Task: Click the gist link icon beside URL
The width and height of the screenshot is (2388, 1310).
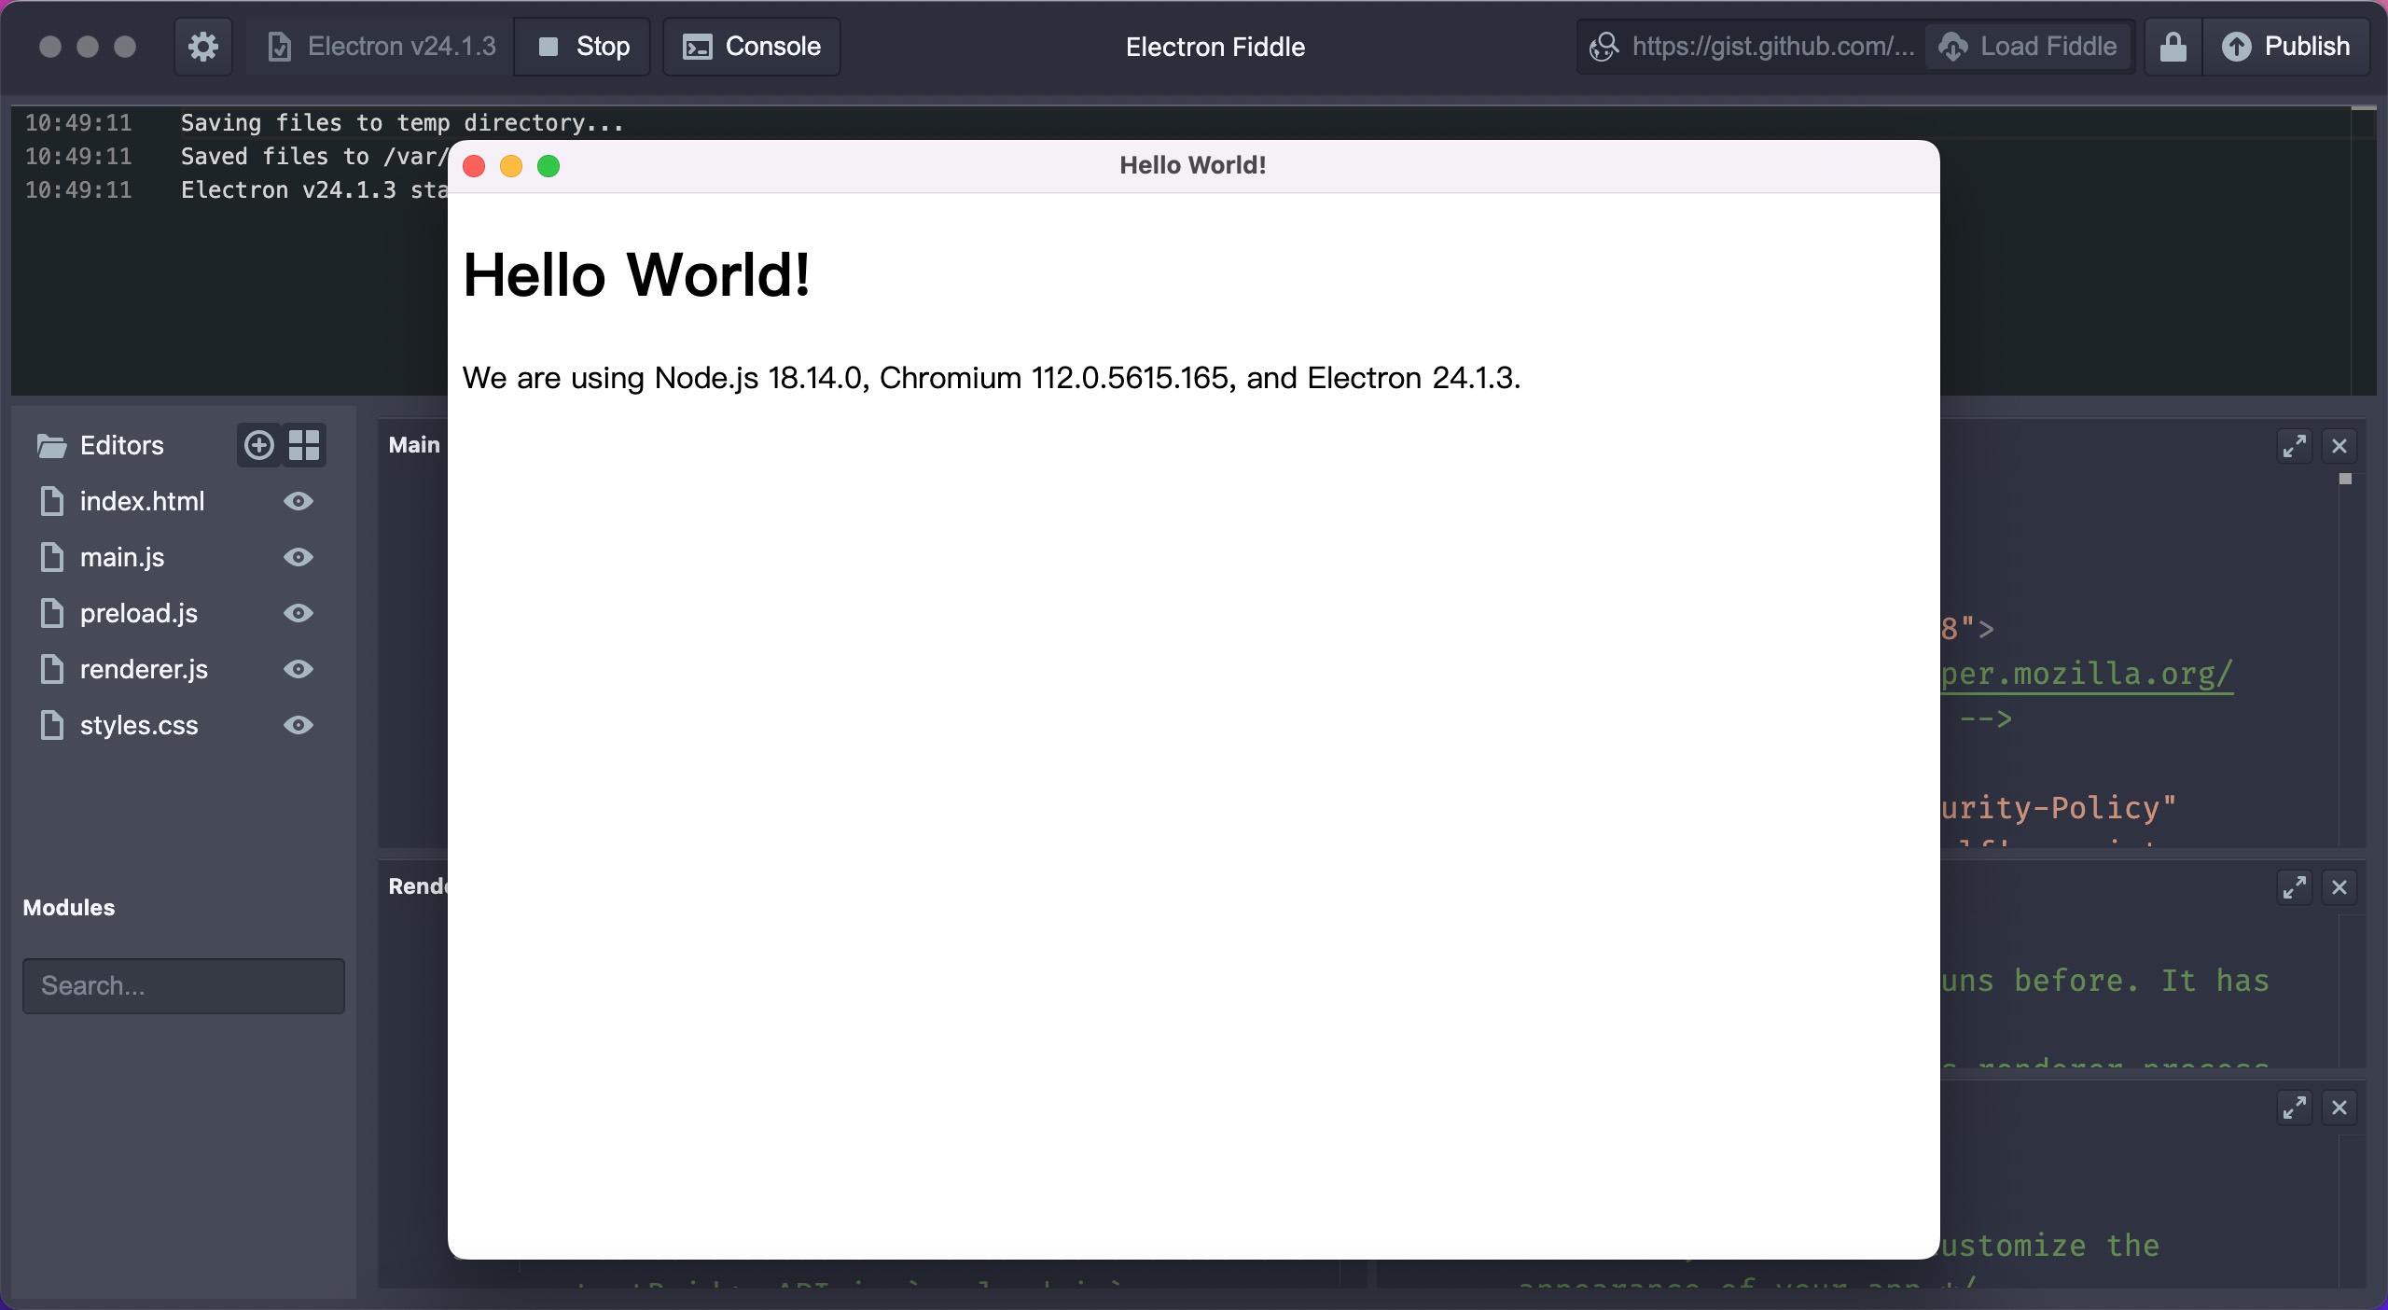Action: click(1604, 47)
